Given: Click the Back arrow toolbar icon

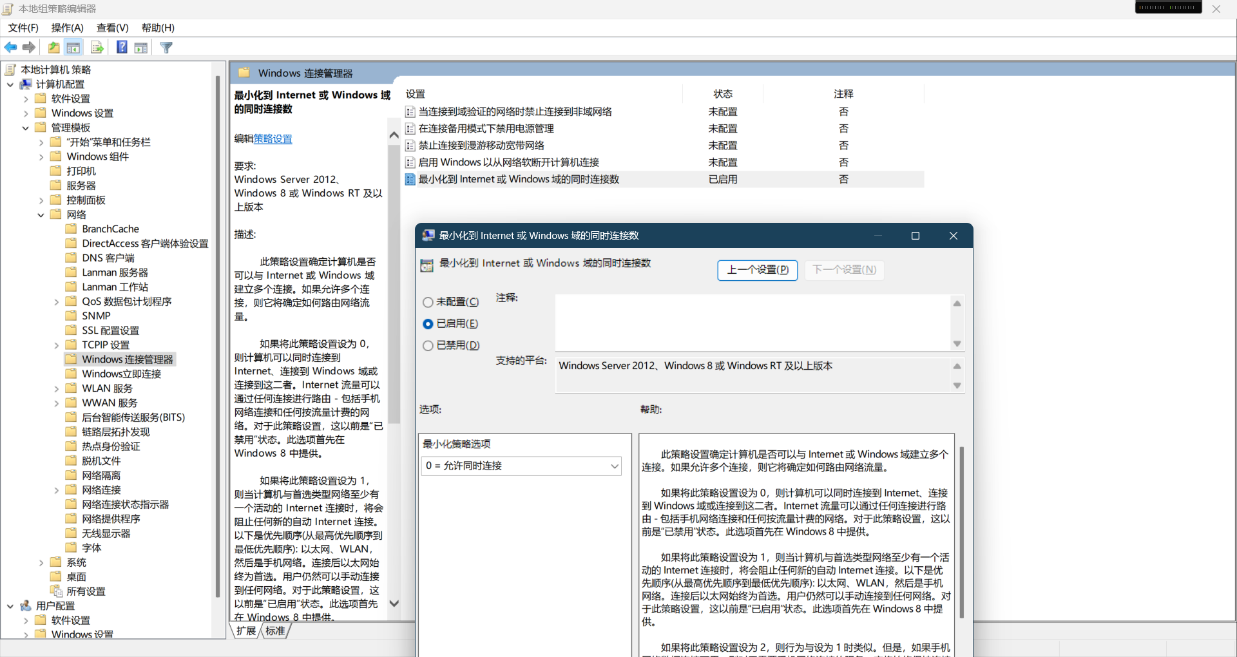Looking at the screenshot, I should pos(10,48).
